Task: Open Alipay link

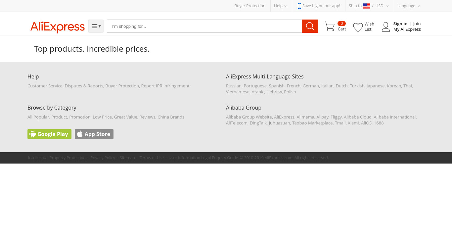Action: click(x=322, y=117)
